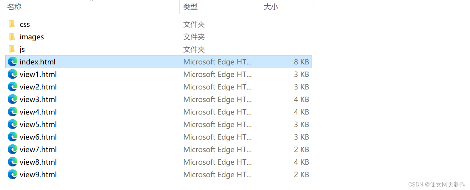Select the Edge icon for view5.html

pos(12,124)
